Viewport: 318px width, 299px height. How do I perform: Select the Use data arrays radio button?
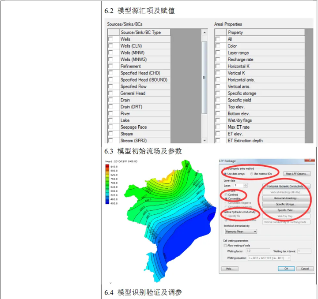(x=225, y=174)
